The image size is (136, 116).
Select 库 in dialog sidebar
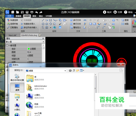tap(17, 97)
